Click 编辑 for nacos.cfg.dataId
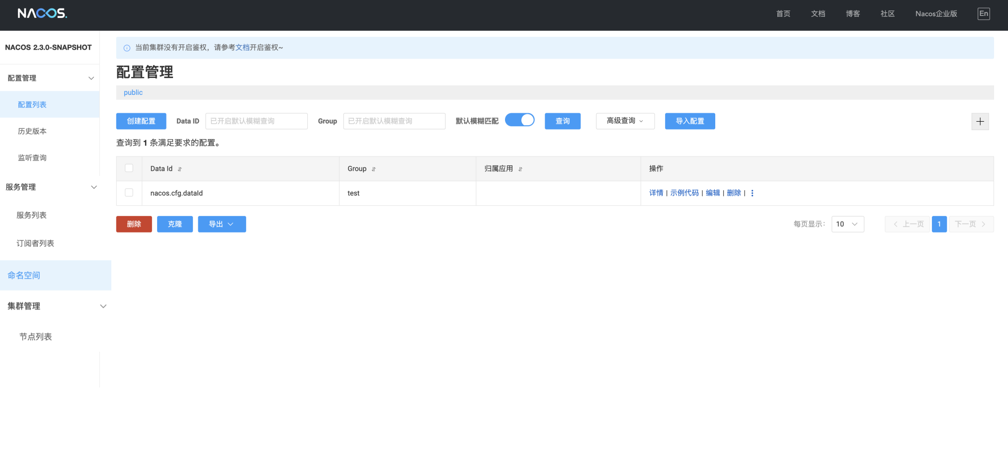The height and width of the screenshot is (459, 1008). click(x=713, y=193)
